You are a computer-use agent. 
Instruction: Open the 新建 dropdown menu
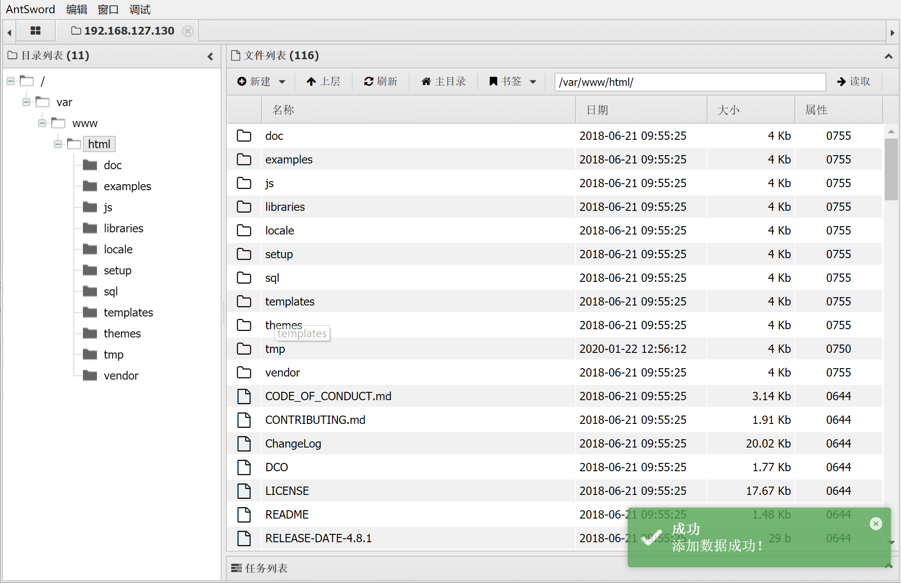click(x=282, y=82)
